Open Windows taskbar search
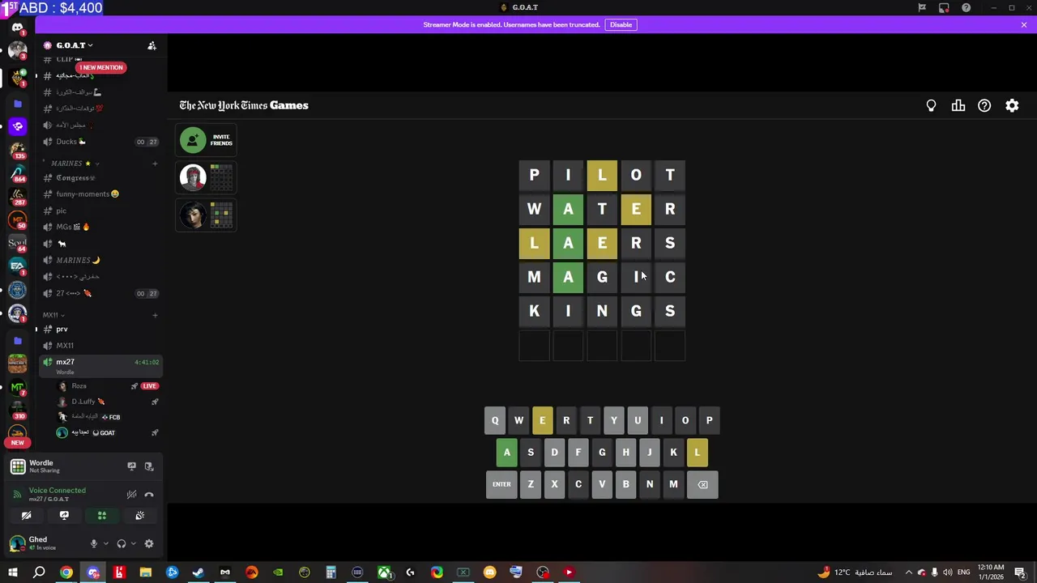The width and height of the screenshot is (1037, 583). click(x=39, y=572)
